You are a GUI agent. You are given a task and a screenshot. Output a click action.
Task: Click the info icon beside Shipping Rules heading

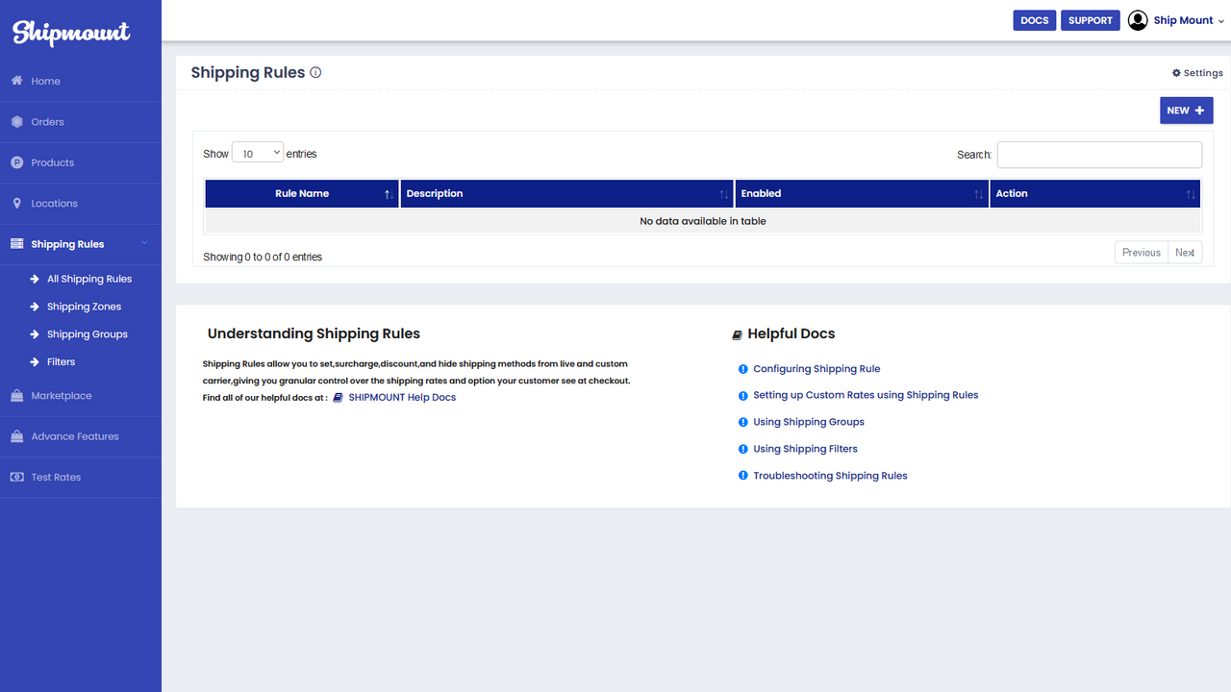point(315,72)
